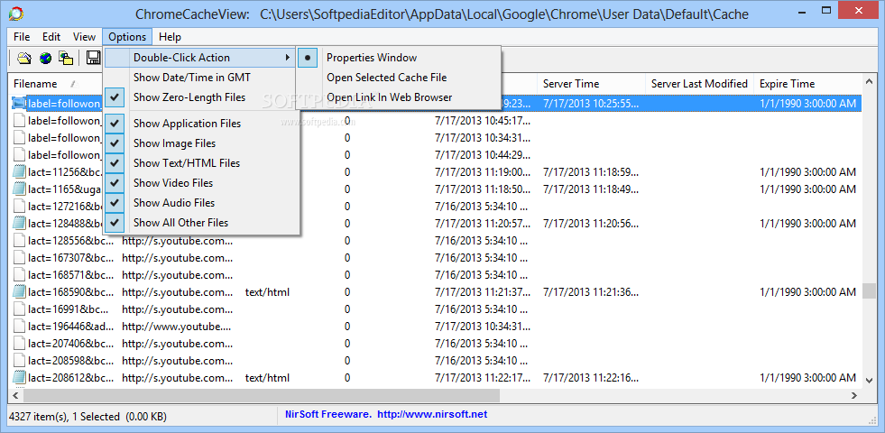
Task: Click the copy selected files toolbar icon
Action: [66, 58]
